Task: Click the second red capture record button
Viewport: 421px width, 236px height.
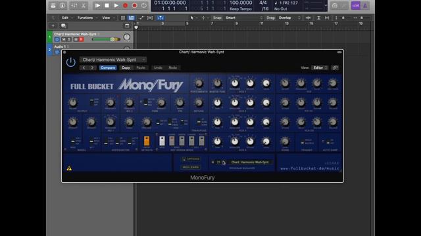Action: [135, 5]
